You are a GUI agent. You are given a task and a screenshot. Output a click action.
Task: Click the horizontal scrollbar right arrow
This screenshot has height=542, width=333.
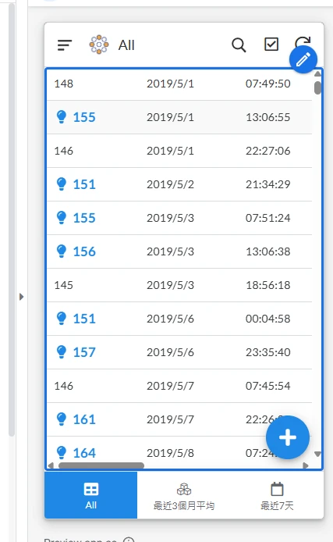click(306, 465)
